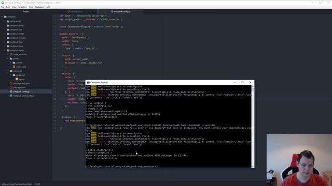Click the index.html file icon
Viewport: 332px width, 186px height.
14,67
